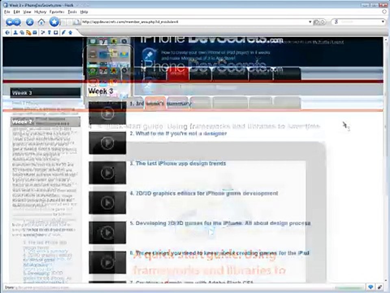
Task: Play the 'design trends' video thumbnail
Action: [x=107, y=173]
